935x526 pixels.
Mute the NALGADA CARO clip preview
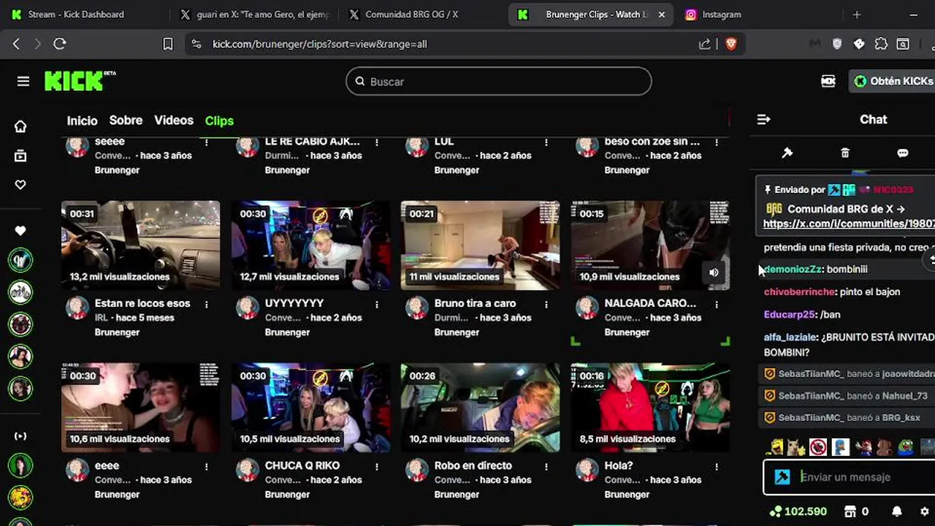click(714, 272)
